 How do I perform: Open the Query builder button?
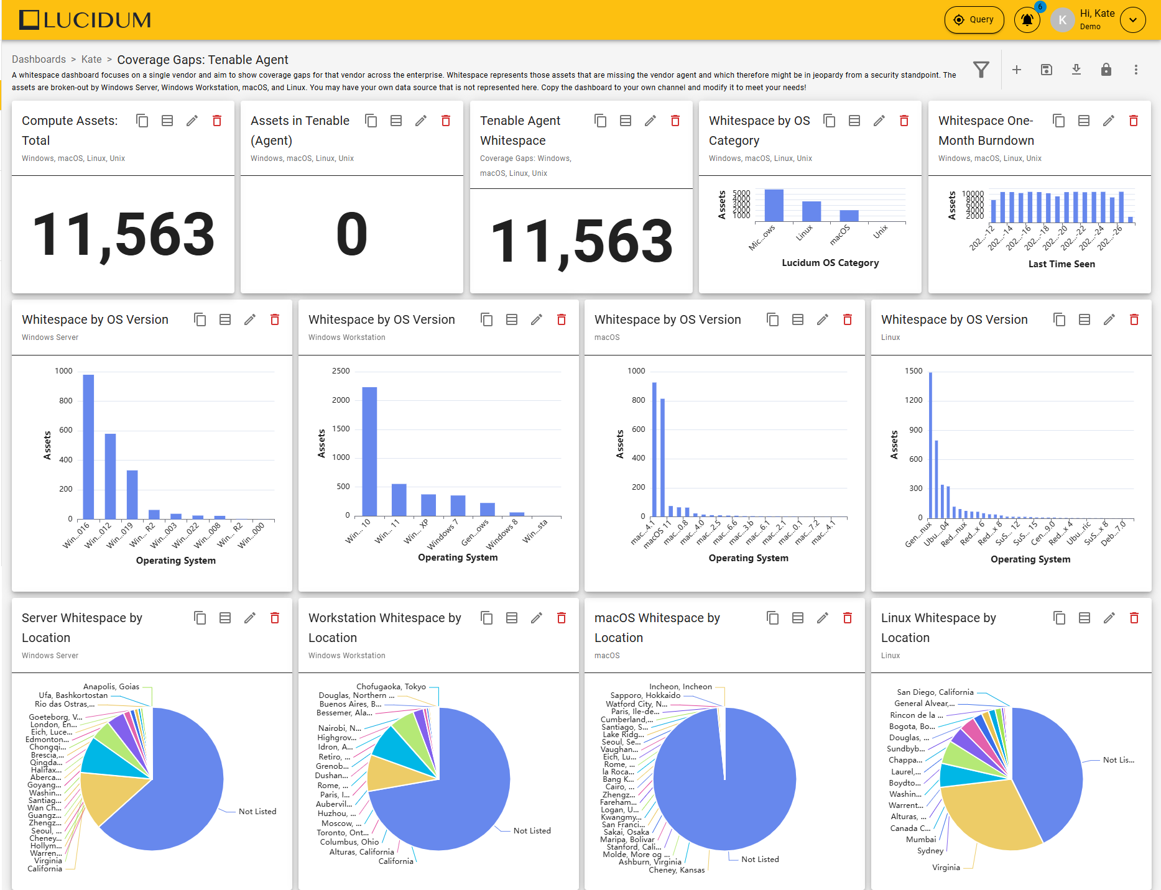click(974, 20)
